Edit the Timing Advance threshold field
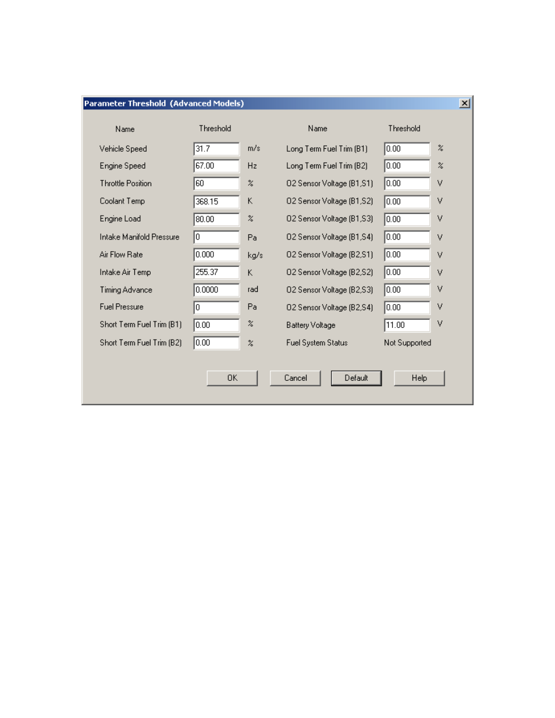Image resolution: width=555 pixels, height=718 pixels. (x=216, y=290)
